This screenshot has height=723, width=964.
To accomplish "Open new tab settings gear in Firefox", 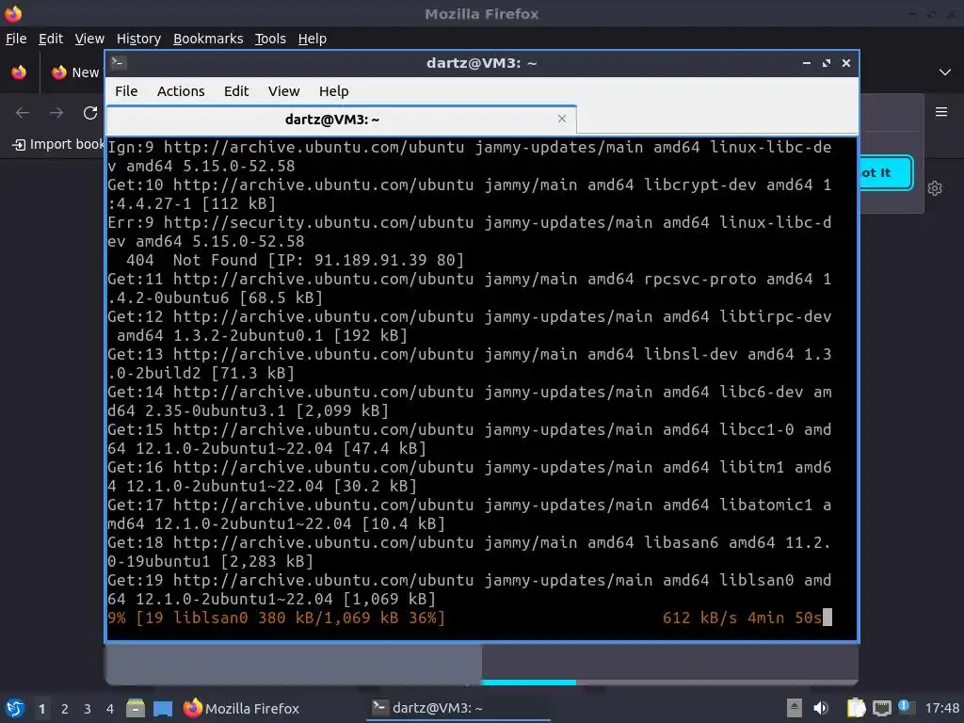I will pyautogui.click(x=935, y=188).
